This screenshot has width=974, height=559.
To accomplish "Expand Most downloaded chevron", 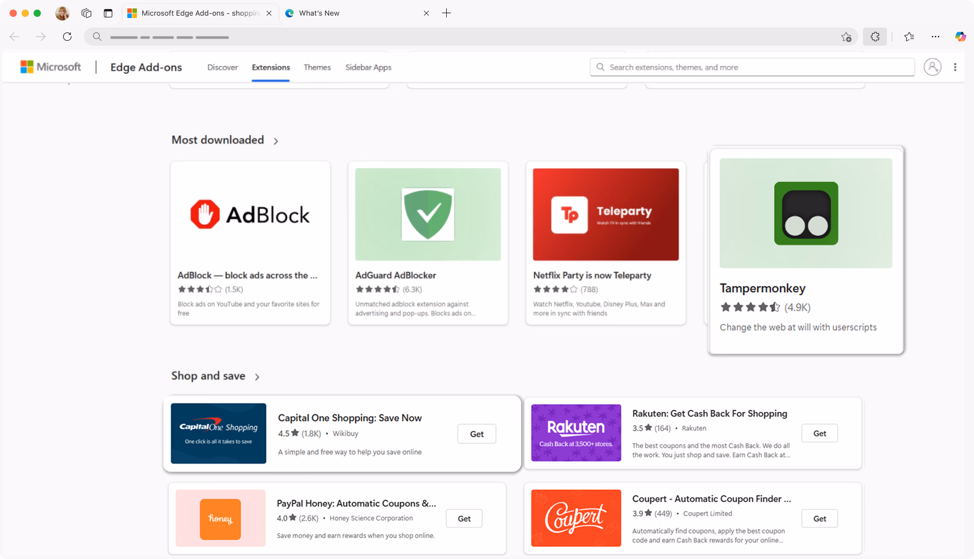I will [x=276, y=141].
